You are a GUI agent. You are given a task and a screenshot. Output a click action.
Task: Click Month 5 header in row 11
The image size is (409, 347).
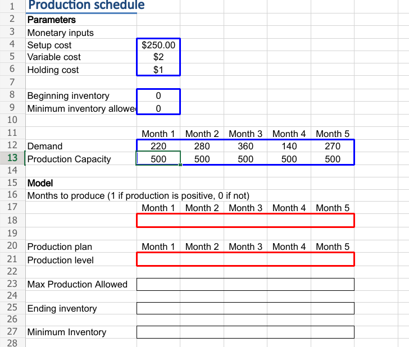(333, 134)
